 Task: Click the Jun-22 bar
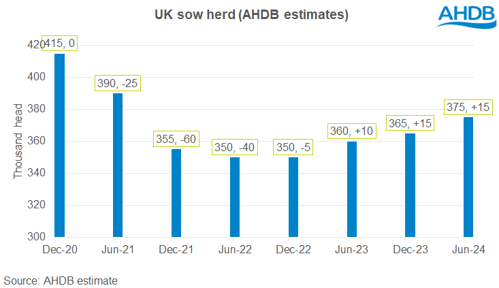pos(235,197)
